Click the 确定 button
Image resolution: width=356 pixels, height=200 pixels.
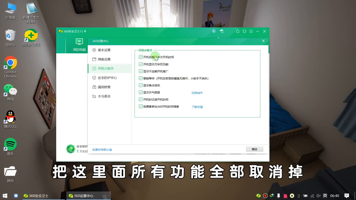[x=254, y=149]
